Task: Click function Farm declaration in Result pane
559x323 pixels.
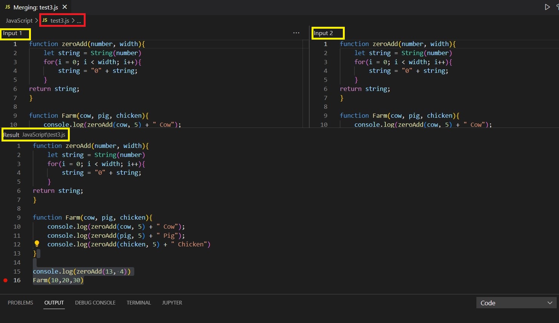Action: [x=93, y=217]
